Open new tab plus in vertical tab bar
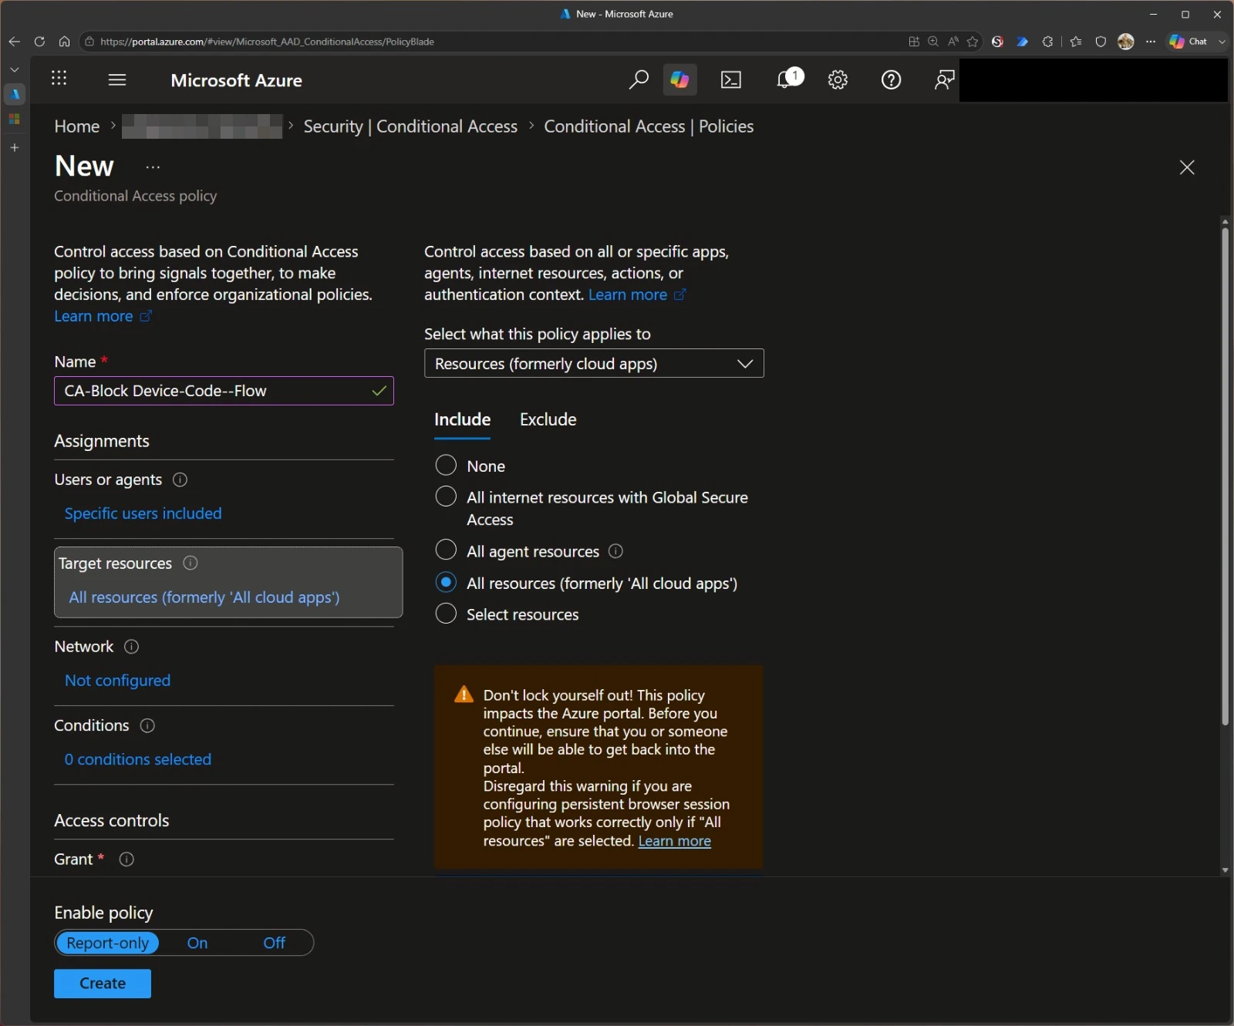Image resolution: width=1234 pixels, height=1026 pixels. pos(14,147)
